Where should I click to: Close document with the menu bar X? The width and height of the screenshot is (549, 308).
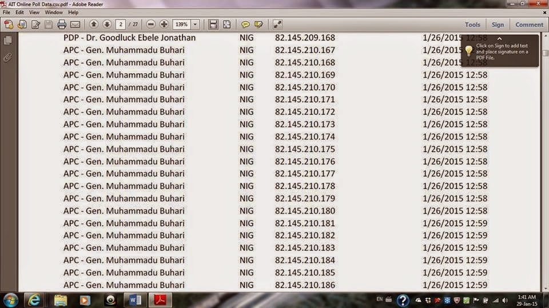point(545,12)
